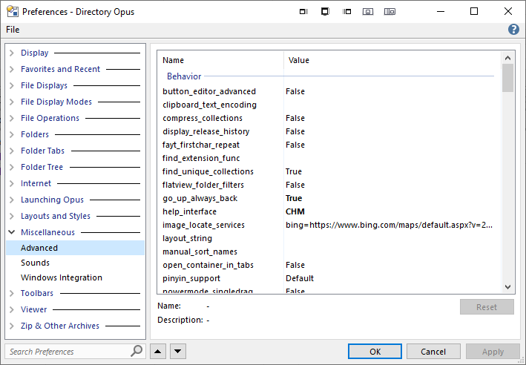The width and height of the screenshot is (526, 365).
Task: Expand the Launching Opus category
Action: click(x=12, y=200)
